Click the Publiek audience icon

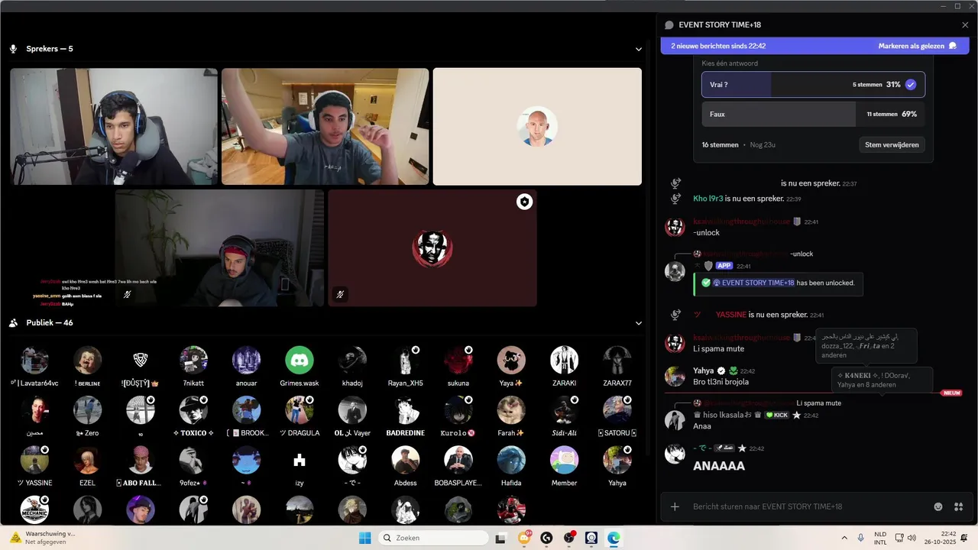pyautogui.click(x=13, y=323)
